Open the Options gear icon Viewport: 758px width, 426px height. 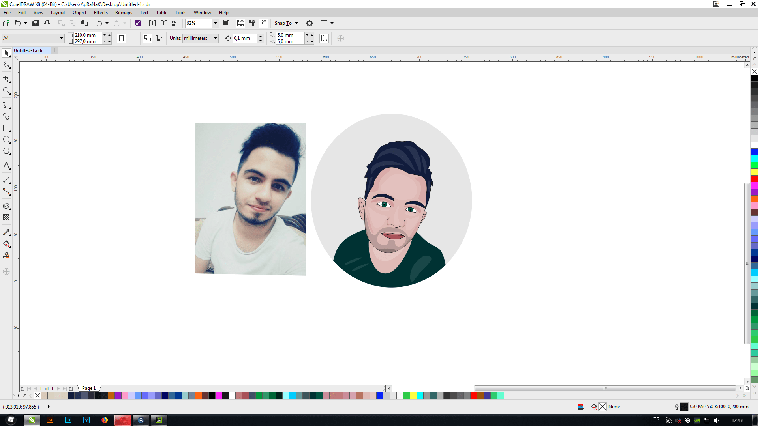click(310, 23)
